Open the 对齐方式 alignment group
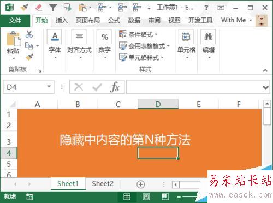The height and width of the screenshot is (203, 273). [79, 44]
